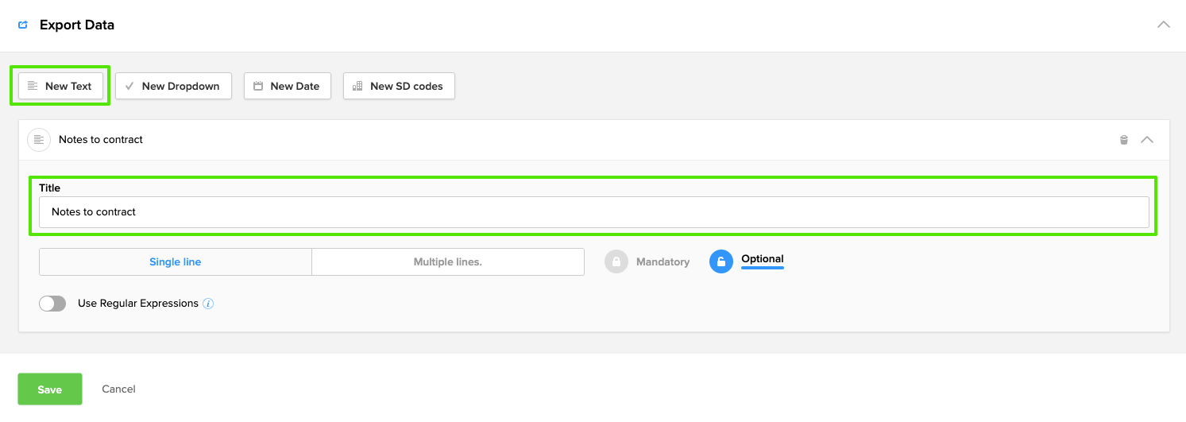
Task: Select the Optional text label
Action: click(762, 259)
